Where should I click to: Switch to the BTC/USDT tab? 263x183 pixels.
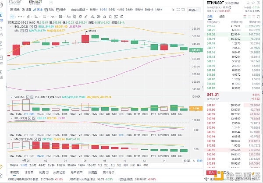tap(15, 3)
